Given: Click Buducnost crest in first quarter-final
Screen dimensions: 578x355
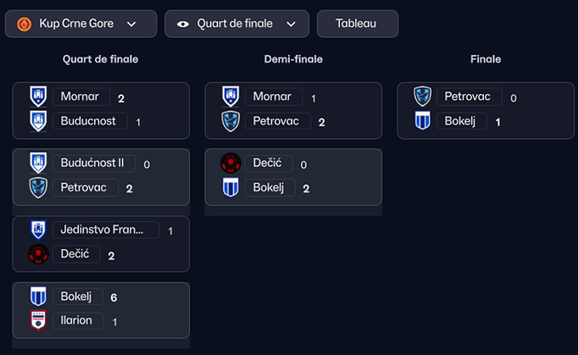Looking at the screenshot, I should (38, 121).
